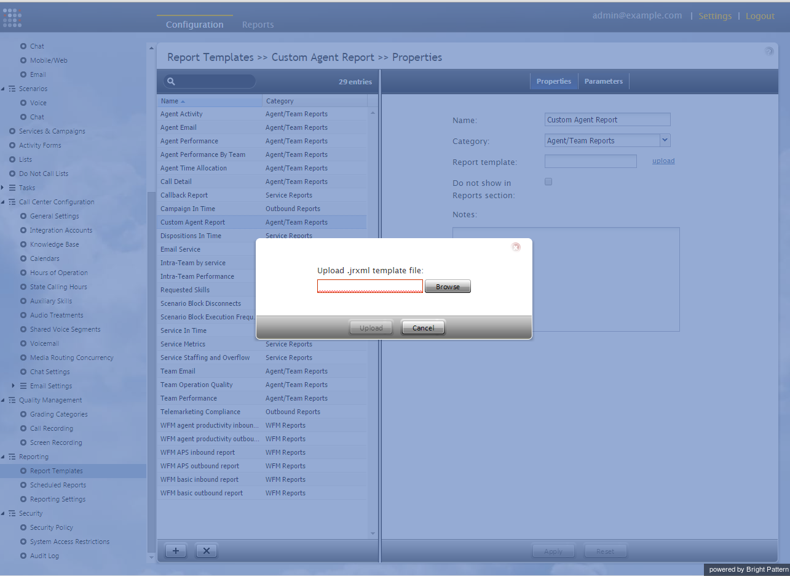Select WFM basic outbound report row
Screen dimensions: 790x576
[x=262, y=493]
